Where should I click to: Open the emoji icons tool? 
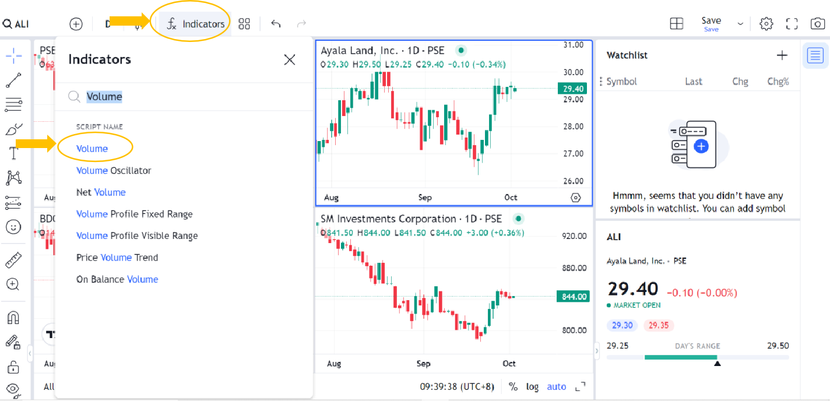point(13,227)
